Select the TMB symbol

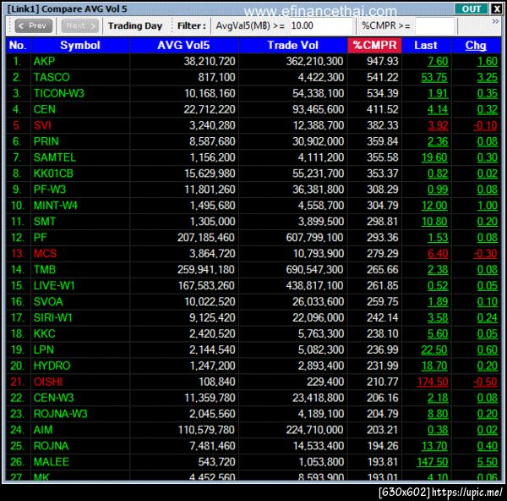(44, 270)
